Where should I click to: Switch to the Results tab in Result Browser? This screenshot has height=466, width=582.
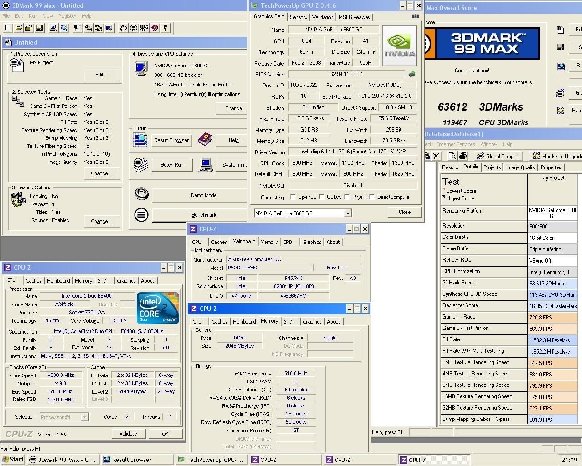coord(450,167)
